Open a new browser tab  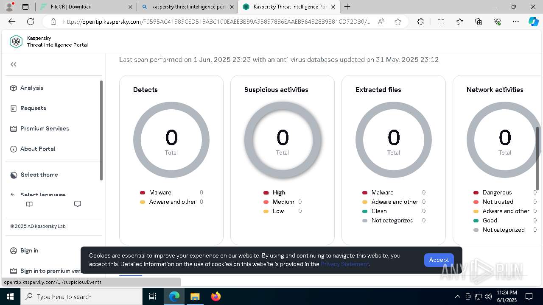pyautogui.click(x=347, y=7)
